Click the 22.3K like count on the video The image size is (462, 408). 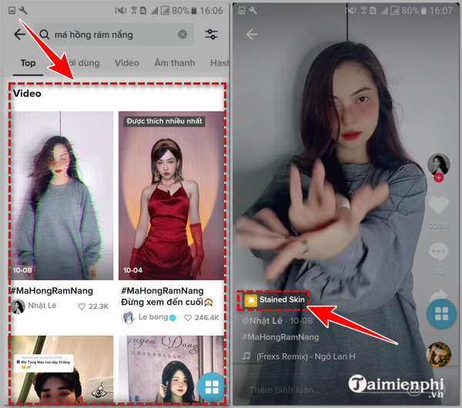(x=439, y=226)
